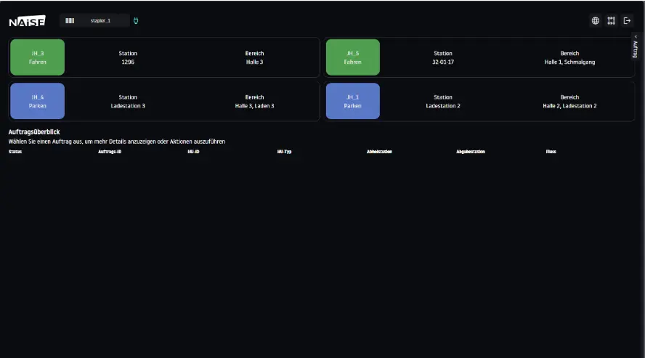Open the globe language selector icon

click(x=596, y=21)
